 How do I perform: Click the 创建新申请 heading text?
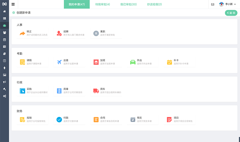tap(23, 13)
